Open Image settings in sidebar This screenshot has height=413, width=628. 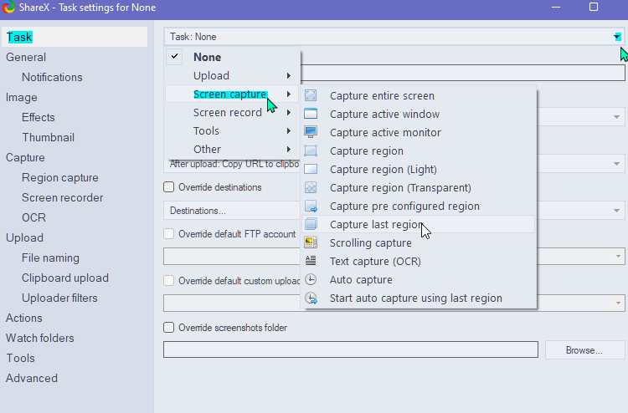21,97
